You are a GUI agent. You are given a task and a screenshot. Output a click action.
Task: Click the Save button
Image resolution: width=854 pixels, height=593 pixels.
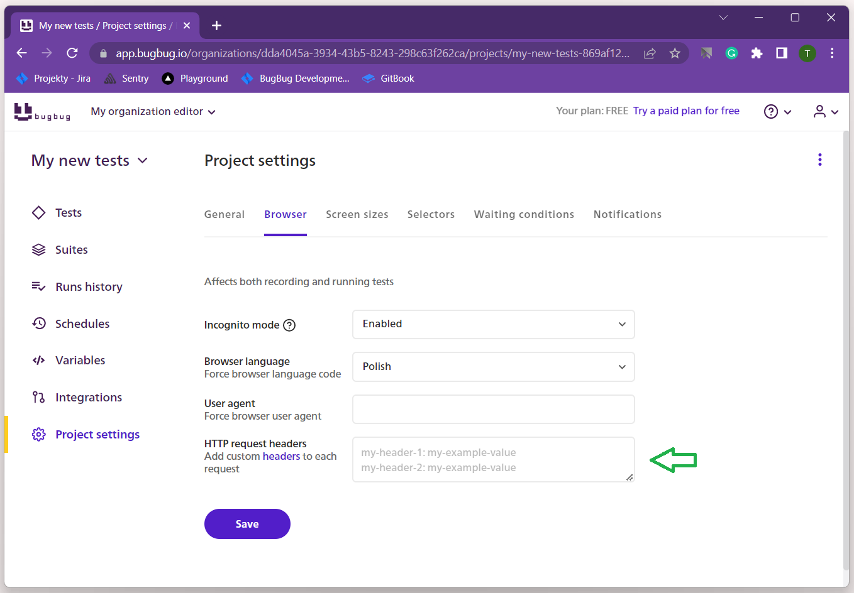point(247,524)
